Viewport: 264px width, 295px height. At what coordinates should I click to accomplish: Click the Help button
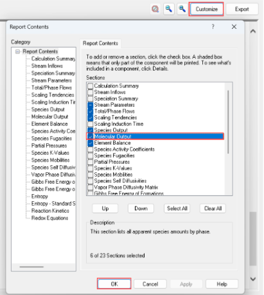point(222,284)
